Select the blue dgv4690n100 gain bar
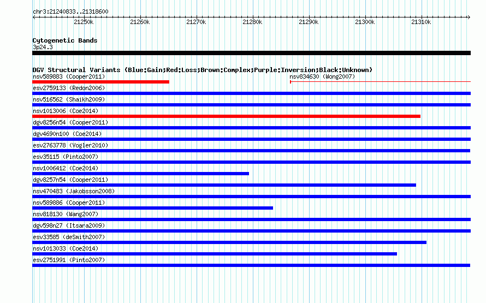The image size is (486, 303). point(251,139)
